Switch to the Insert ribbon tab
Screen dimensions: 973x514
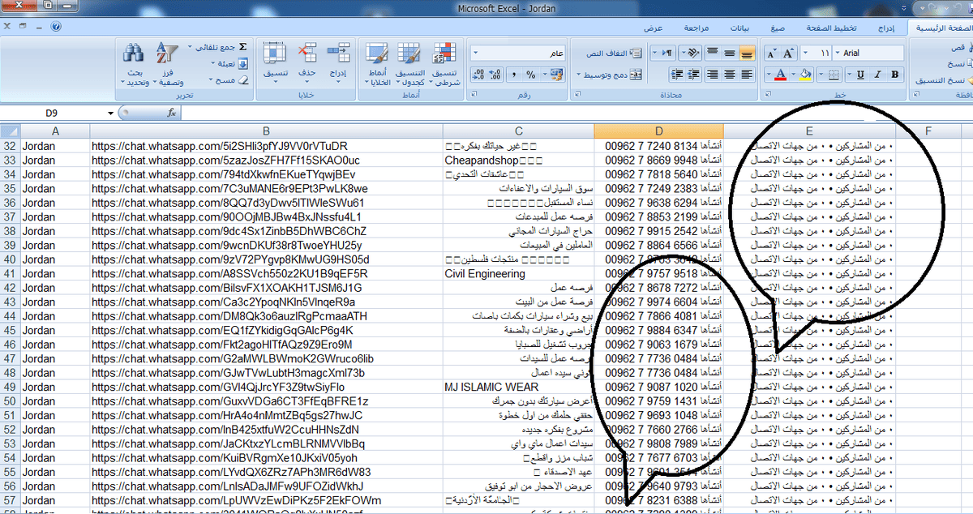887,28
